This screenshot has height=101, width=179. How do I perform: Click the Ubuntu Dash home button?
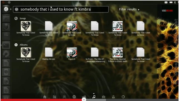point(6,9)
